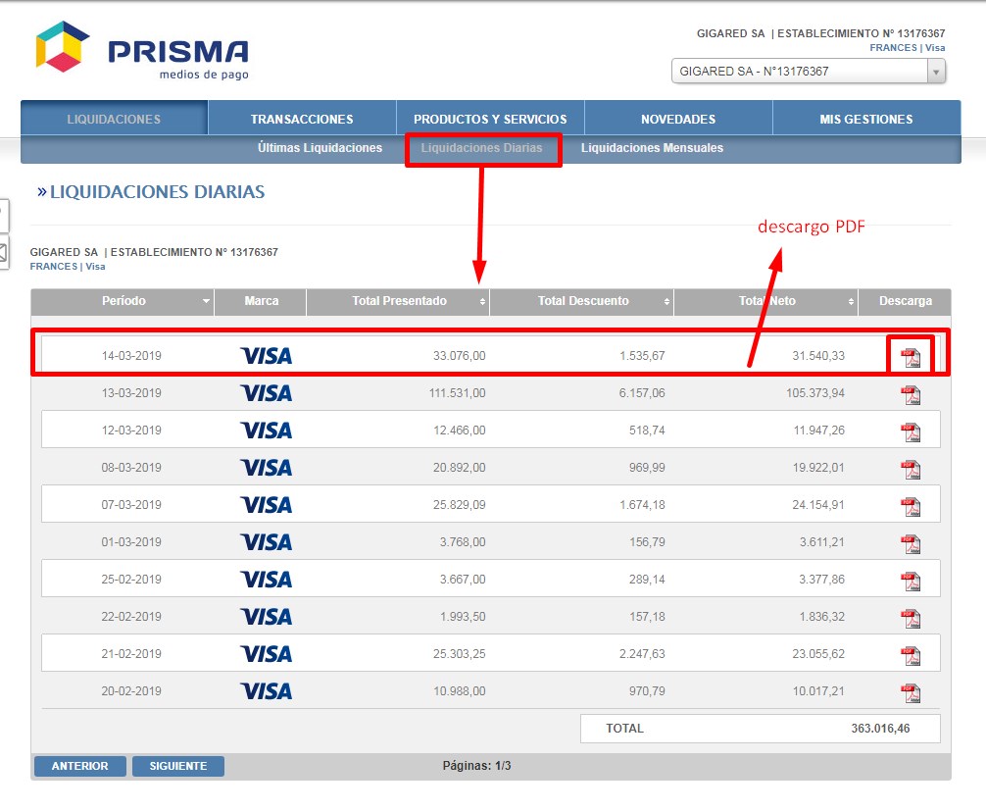Download PDF for 14-03-2019 settlement
The height and width of the screenshot is (811, 986).
911,357
